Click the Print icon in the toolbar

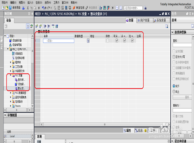(x=23, y=8)
